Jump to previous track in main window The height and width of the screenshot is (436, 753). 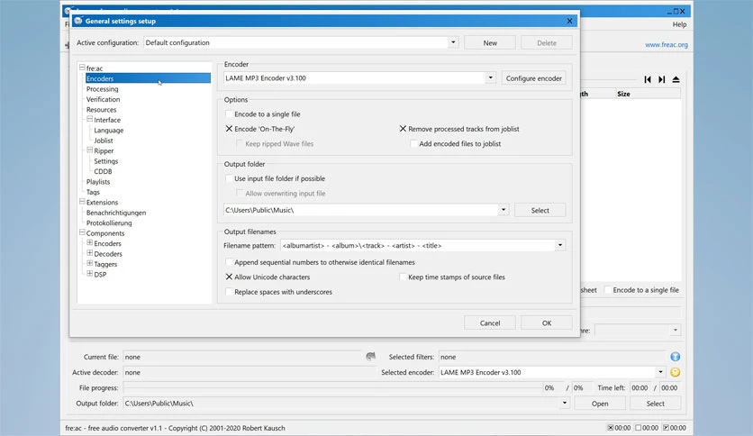pos(648,79)
